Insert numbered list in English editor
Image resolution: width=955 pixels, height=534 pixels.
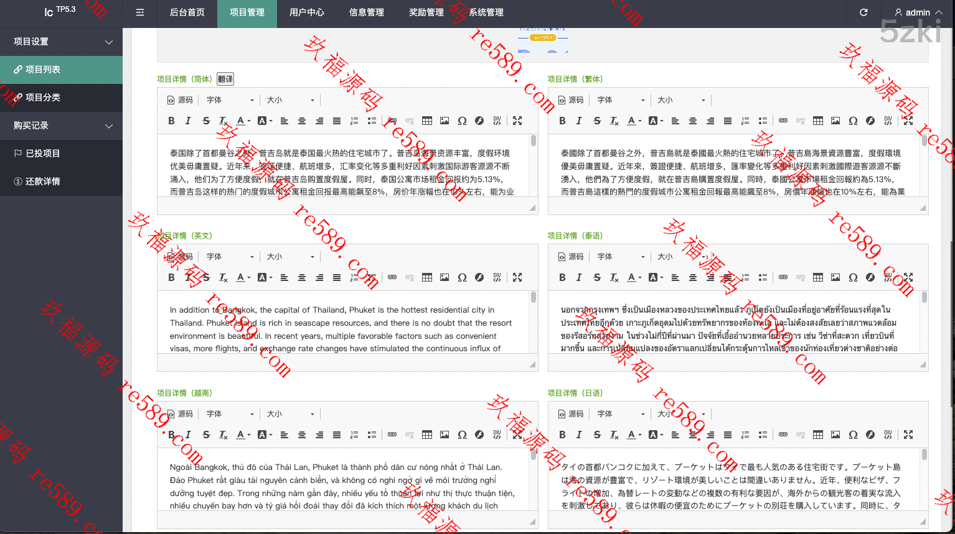point(354,277)
